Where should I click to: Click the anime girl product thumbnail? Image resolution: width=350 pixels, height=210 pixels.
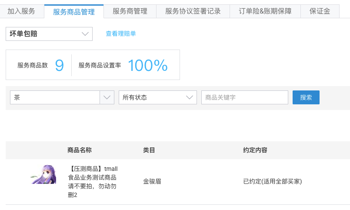(44, 175)
